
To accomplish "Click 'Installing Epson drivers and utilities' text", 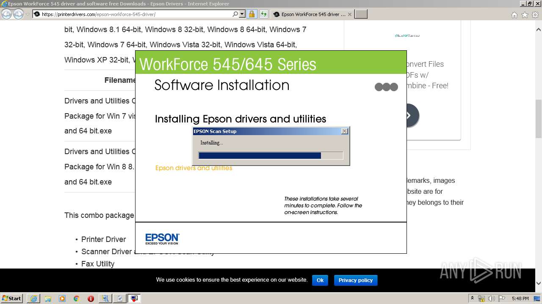I will point(241,119).
